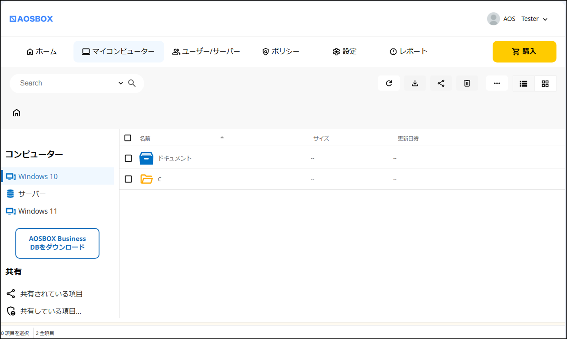The width and height of the screenshot is (567, 339).
Task: Click the AOSBOX logo
Action: point(31,19)
